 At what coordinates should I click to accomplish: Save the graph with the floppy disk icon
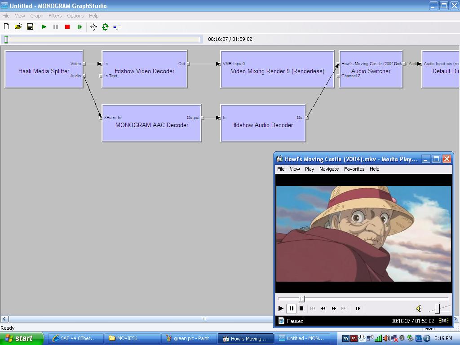pos(30,27)
